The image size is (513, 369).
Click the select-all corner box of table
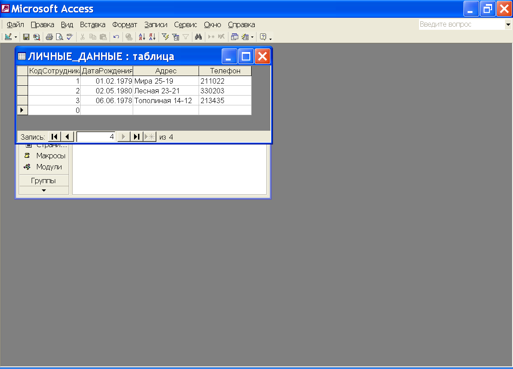point(22,71)
